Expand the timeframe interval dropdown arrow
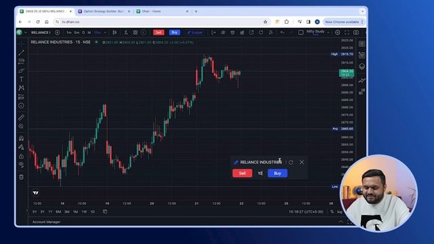The image size is (434, 244). [105, 33]
